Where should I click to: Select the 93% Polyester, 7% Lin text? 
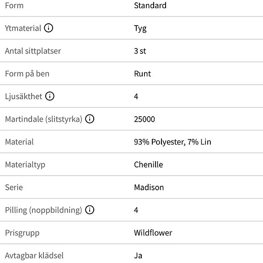(x=172, y=142)
